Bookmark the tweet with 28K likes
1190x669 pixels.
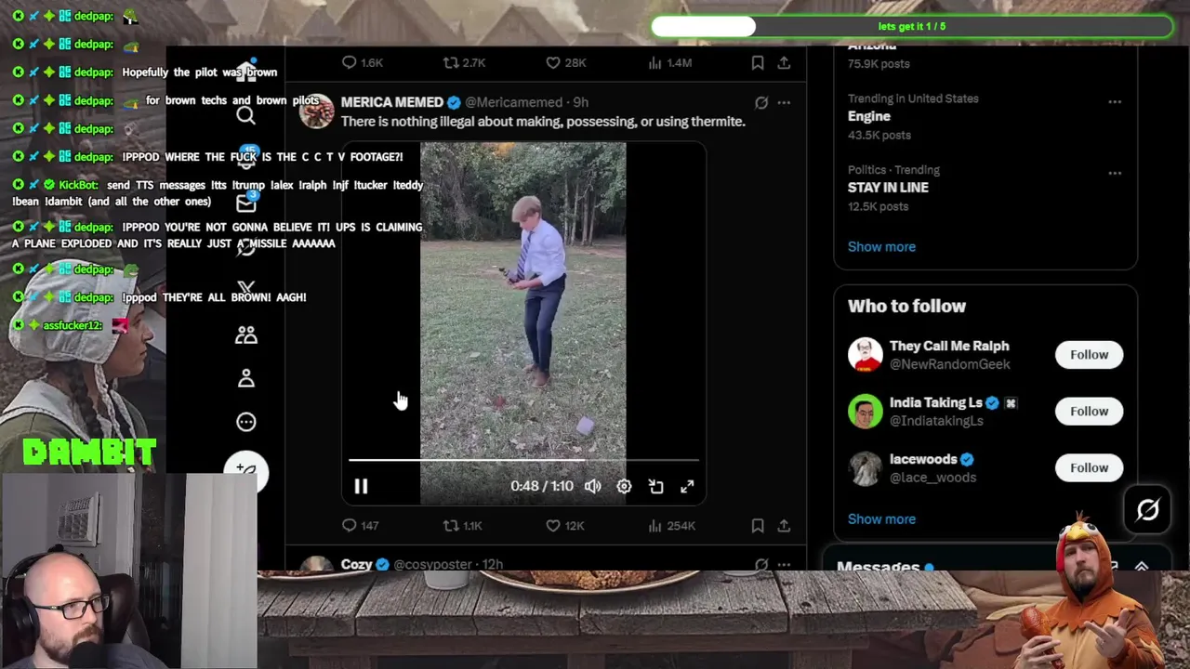[x=758, y=62]
